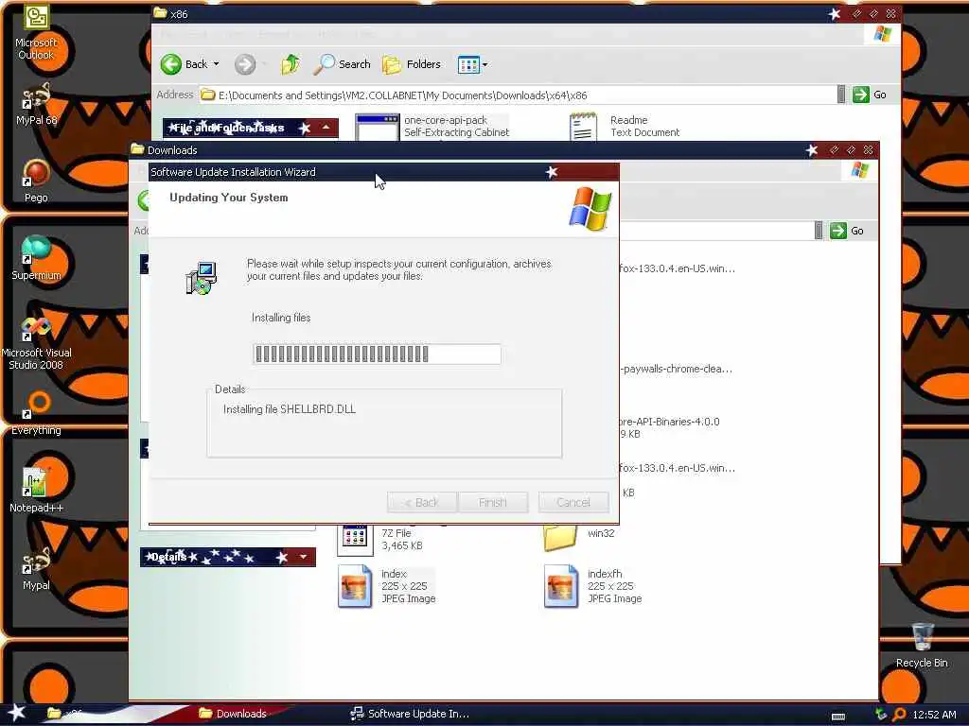Click Windows flag logo in x86 window
This screenshot has width=969, height=726.
[x=883, y=34]
